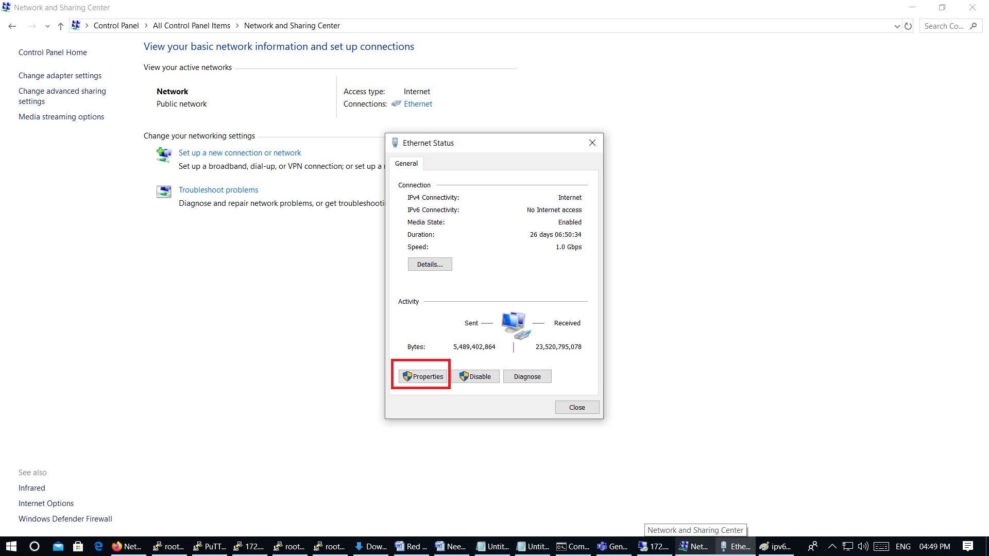Click the Set up new connection icon
The width and height of the screenshot is (989, 556).
click(164, 154)
